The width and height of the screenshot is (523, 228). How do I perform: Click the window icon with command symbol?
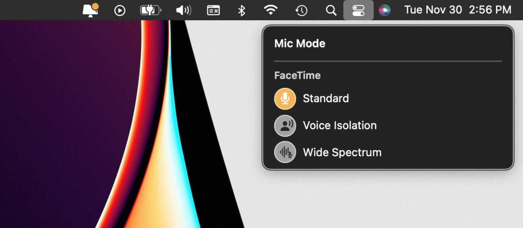pyautogui.click(x=213, y=10)
